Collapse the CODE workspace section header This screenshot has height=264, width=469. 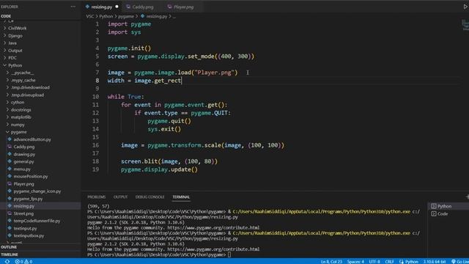pyautogui.click(x=40, y=16)
